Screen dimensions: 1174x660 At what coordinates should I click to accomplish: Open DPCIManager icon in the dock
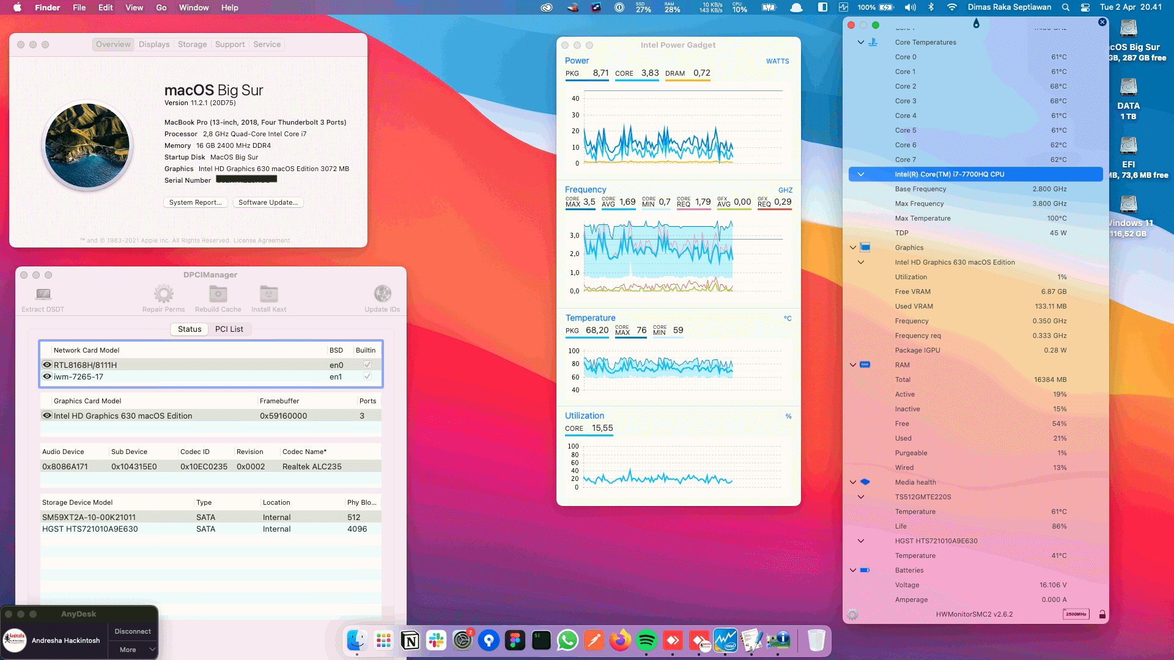point(778,640)
